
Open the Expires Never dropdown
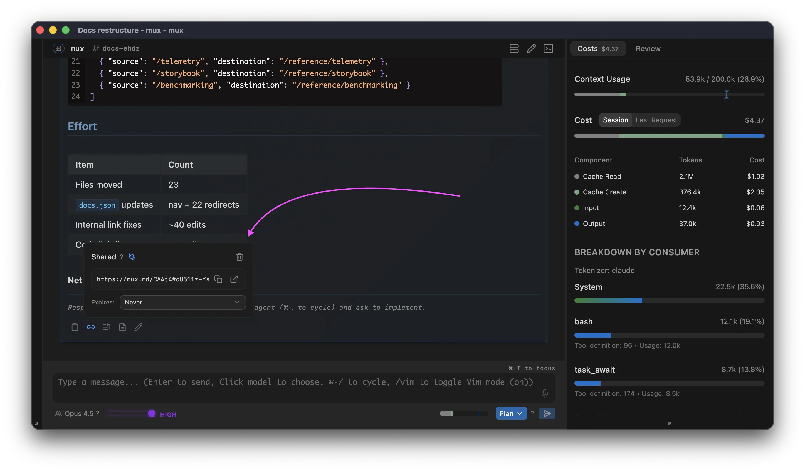182,302
